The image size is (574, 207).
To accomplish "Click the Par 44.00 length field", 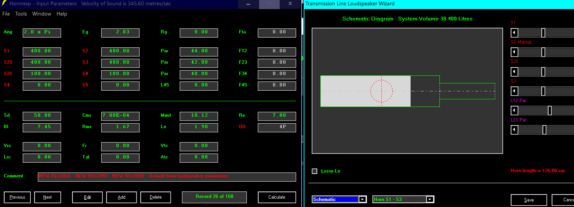I will pos(199,52).
